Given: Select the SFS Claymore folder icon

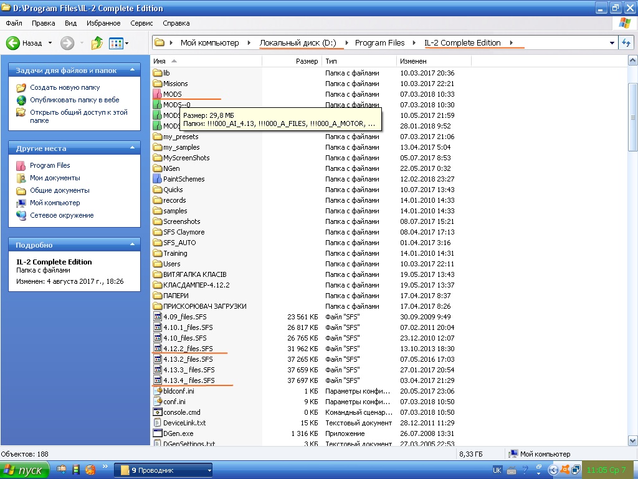Looking at the screenshot, I should pyautogui.click(x=158, y=232).
